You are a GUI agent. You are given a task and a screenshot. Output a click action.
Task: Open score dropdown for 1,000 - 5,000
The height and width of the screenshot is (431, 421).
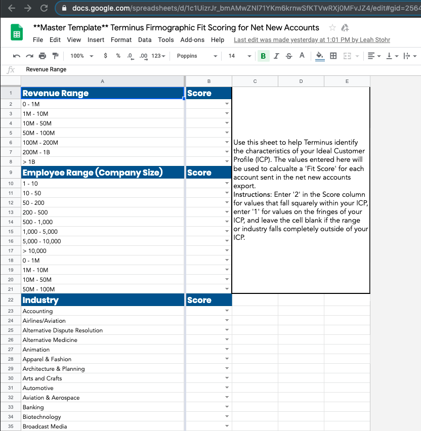(x=227, y=231)
